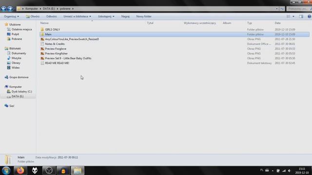Sort by the Typ column header
312x175 pixels.
250,23
